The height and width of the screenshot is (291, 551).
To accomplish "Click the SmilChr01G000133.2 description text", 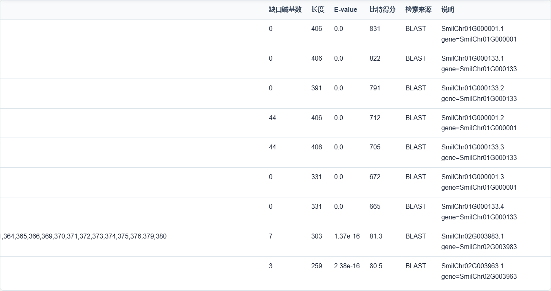I will pyautogui.click(x=479, y=94).
